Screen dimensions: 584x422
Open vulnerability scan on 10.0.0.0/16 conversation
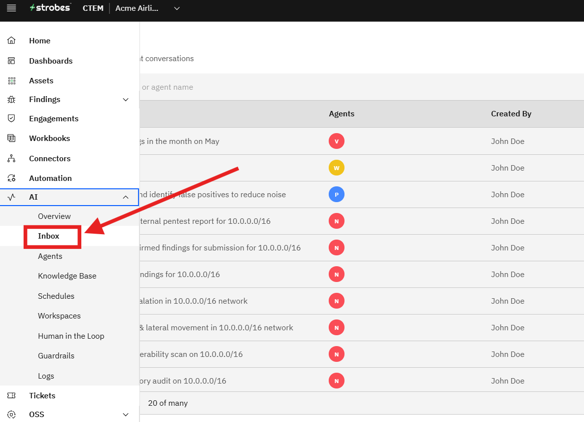pos(191,354)
